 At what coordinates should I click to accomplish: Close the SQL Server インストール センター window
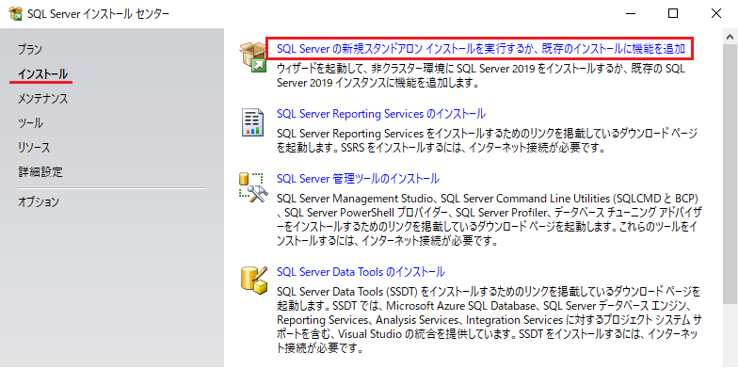[x=716, y=13]
